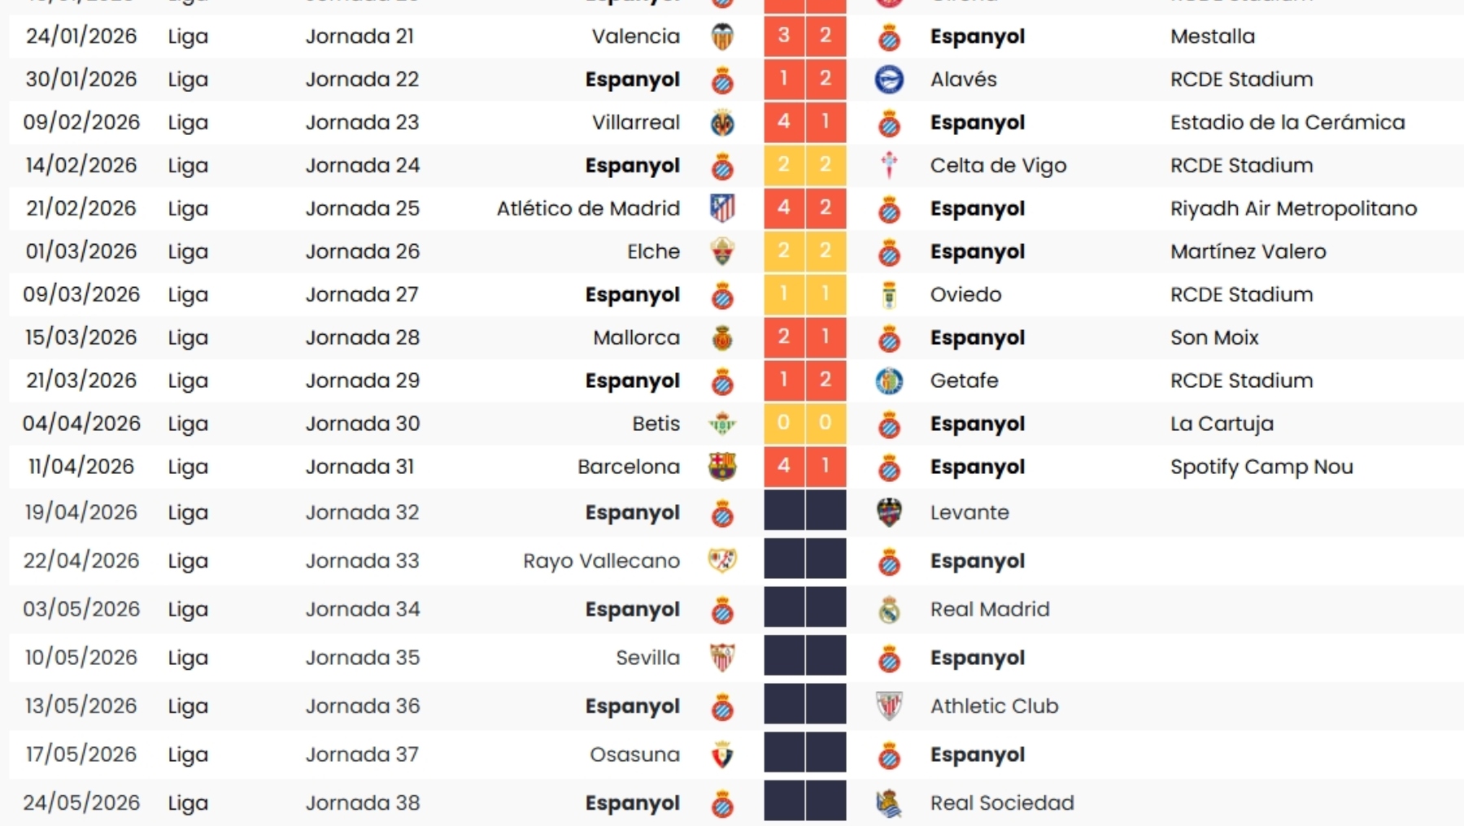Click the Betis 0-0 Espanyol scoreline
The width and height of the screenshot is (1464, 826).
[x=804, y=424]
